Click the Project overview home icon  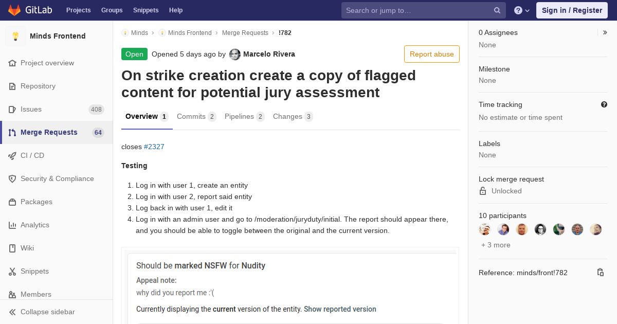12,63
